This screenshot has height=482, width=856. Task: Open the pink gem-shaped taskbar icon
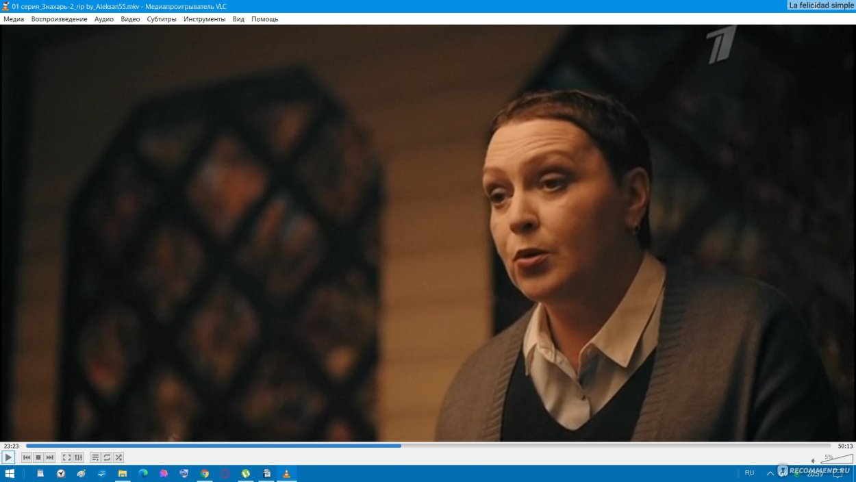[164, 473]
